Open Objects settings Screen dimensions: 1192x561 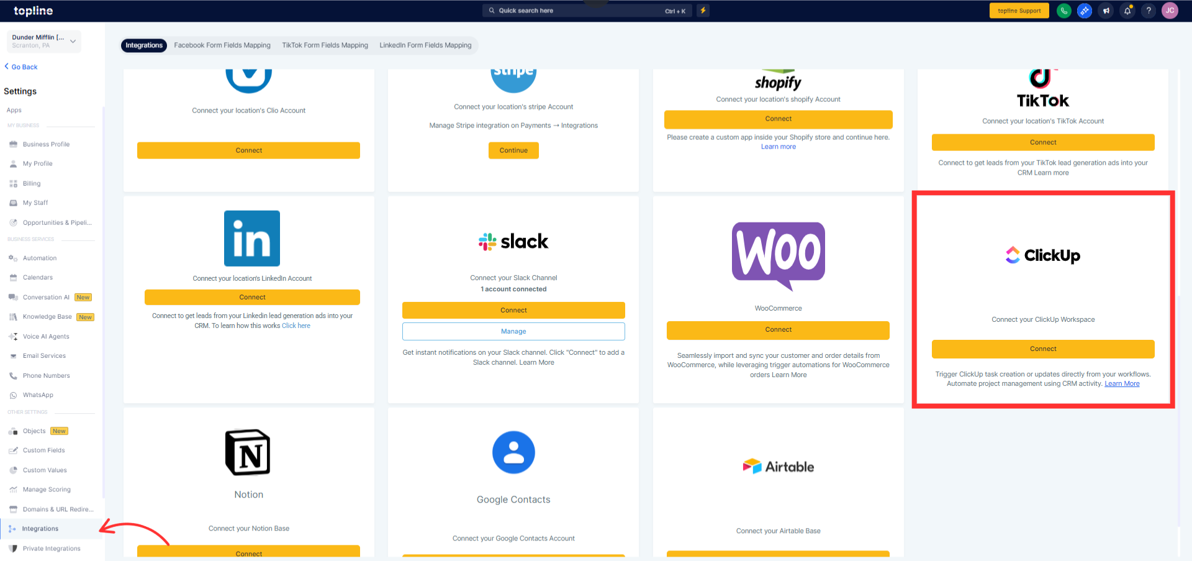(34, 431)
